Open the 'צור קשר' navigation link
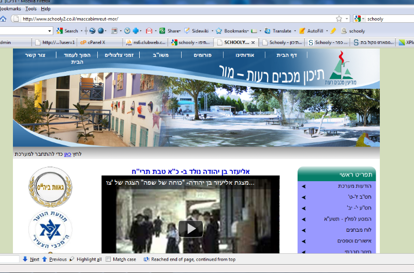 tap(35, 55)
